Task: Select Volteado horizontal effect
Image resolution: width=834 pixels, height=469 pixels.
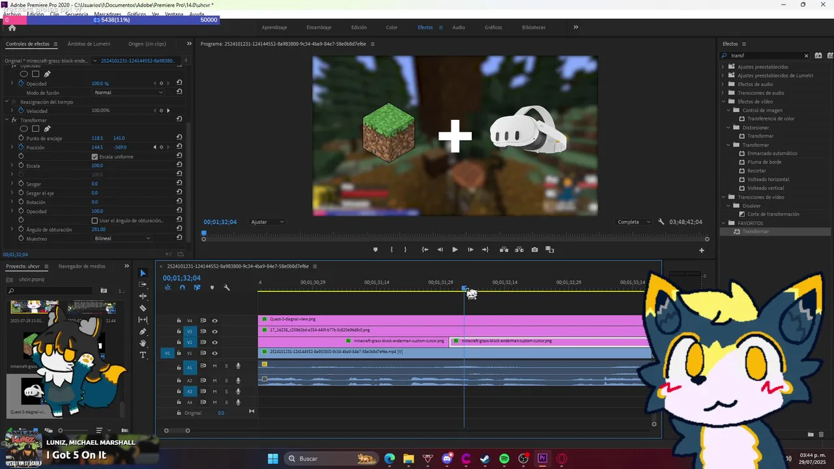Action: (x=768, y=179)
